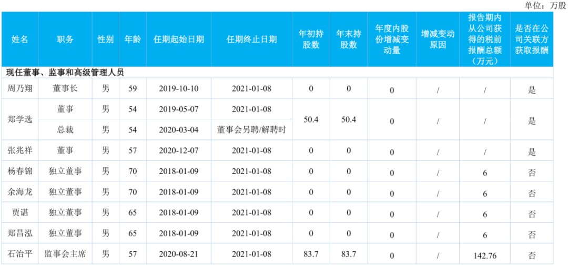Click 贾谌's age cell 65
This screenshot has height=265, width=568.
133,212
